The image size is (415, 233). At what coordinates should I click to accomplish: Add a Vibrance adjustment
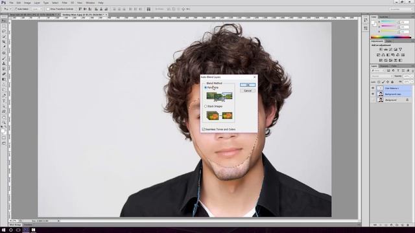pyautogui.click(x=401, y=49)
